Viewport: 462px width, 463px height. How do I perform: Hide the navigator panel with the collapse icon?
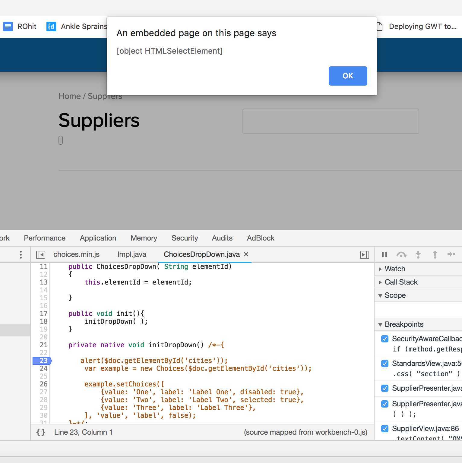(40, 255)
